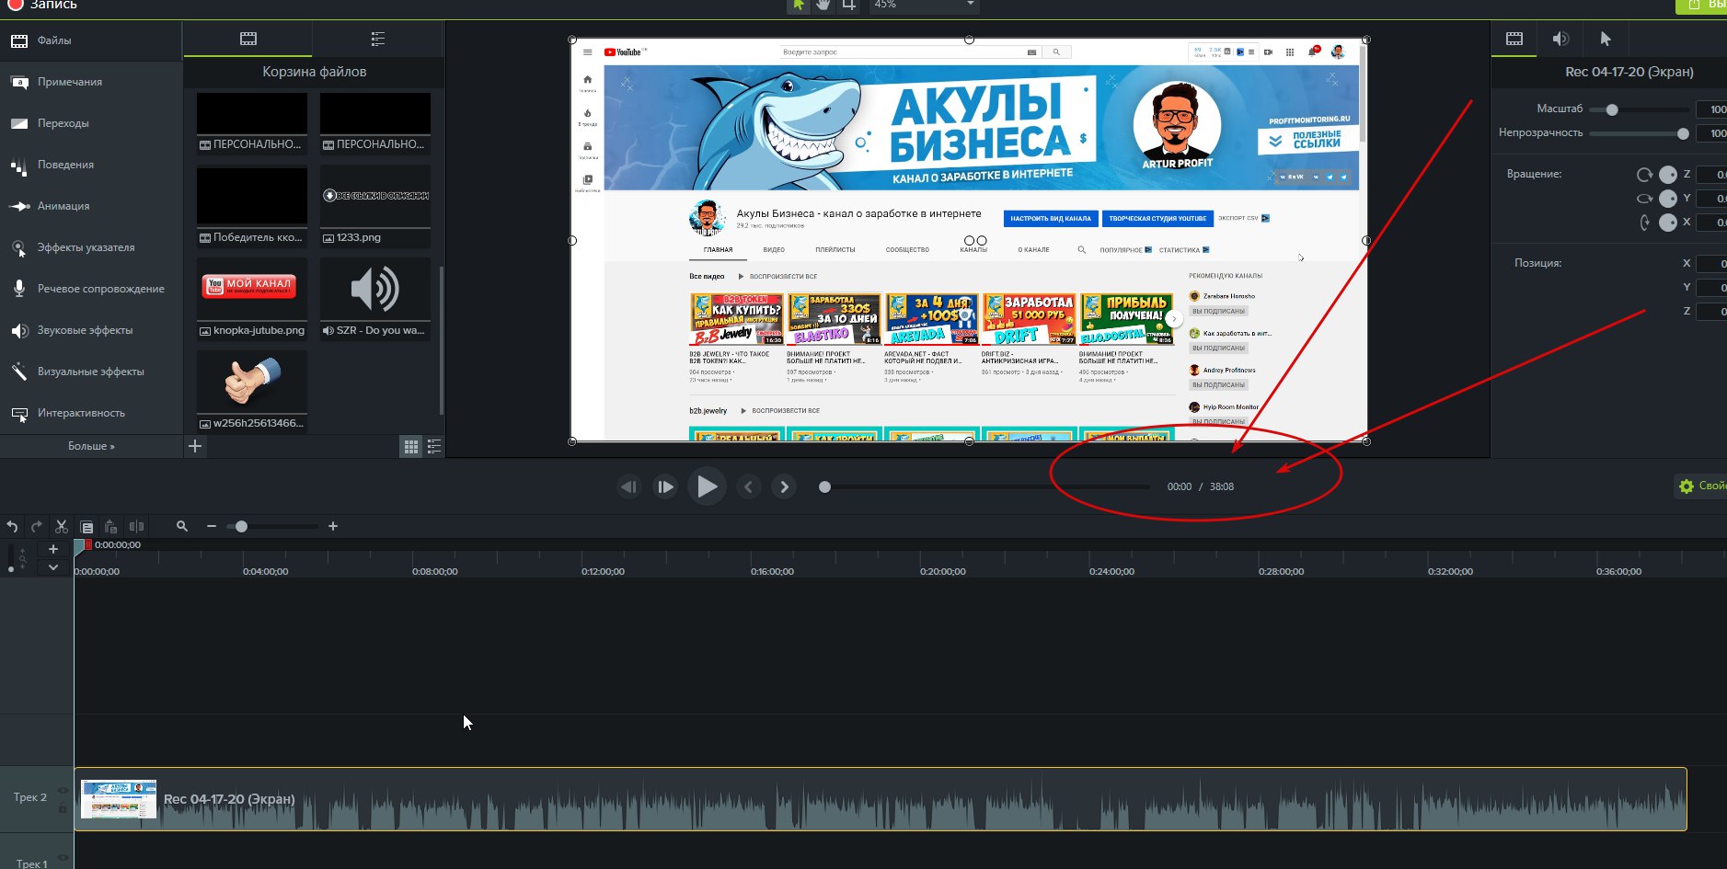Open Эффекты указателя cursor effects

coord(91,247)
